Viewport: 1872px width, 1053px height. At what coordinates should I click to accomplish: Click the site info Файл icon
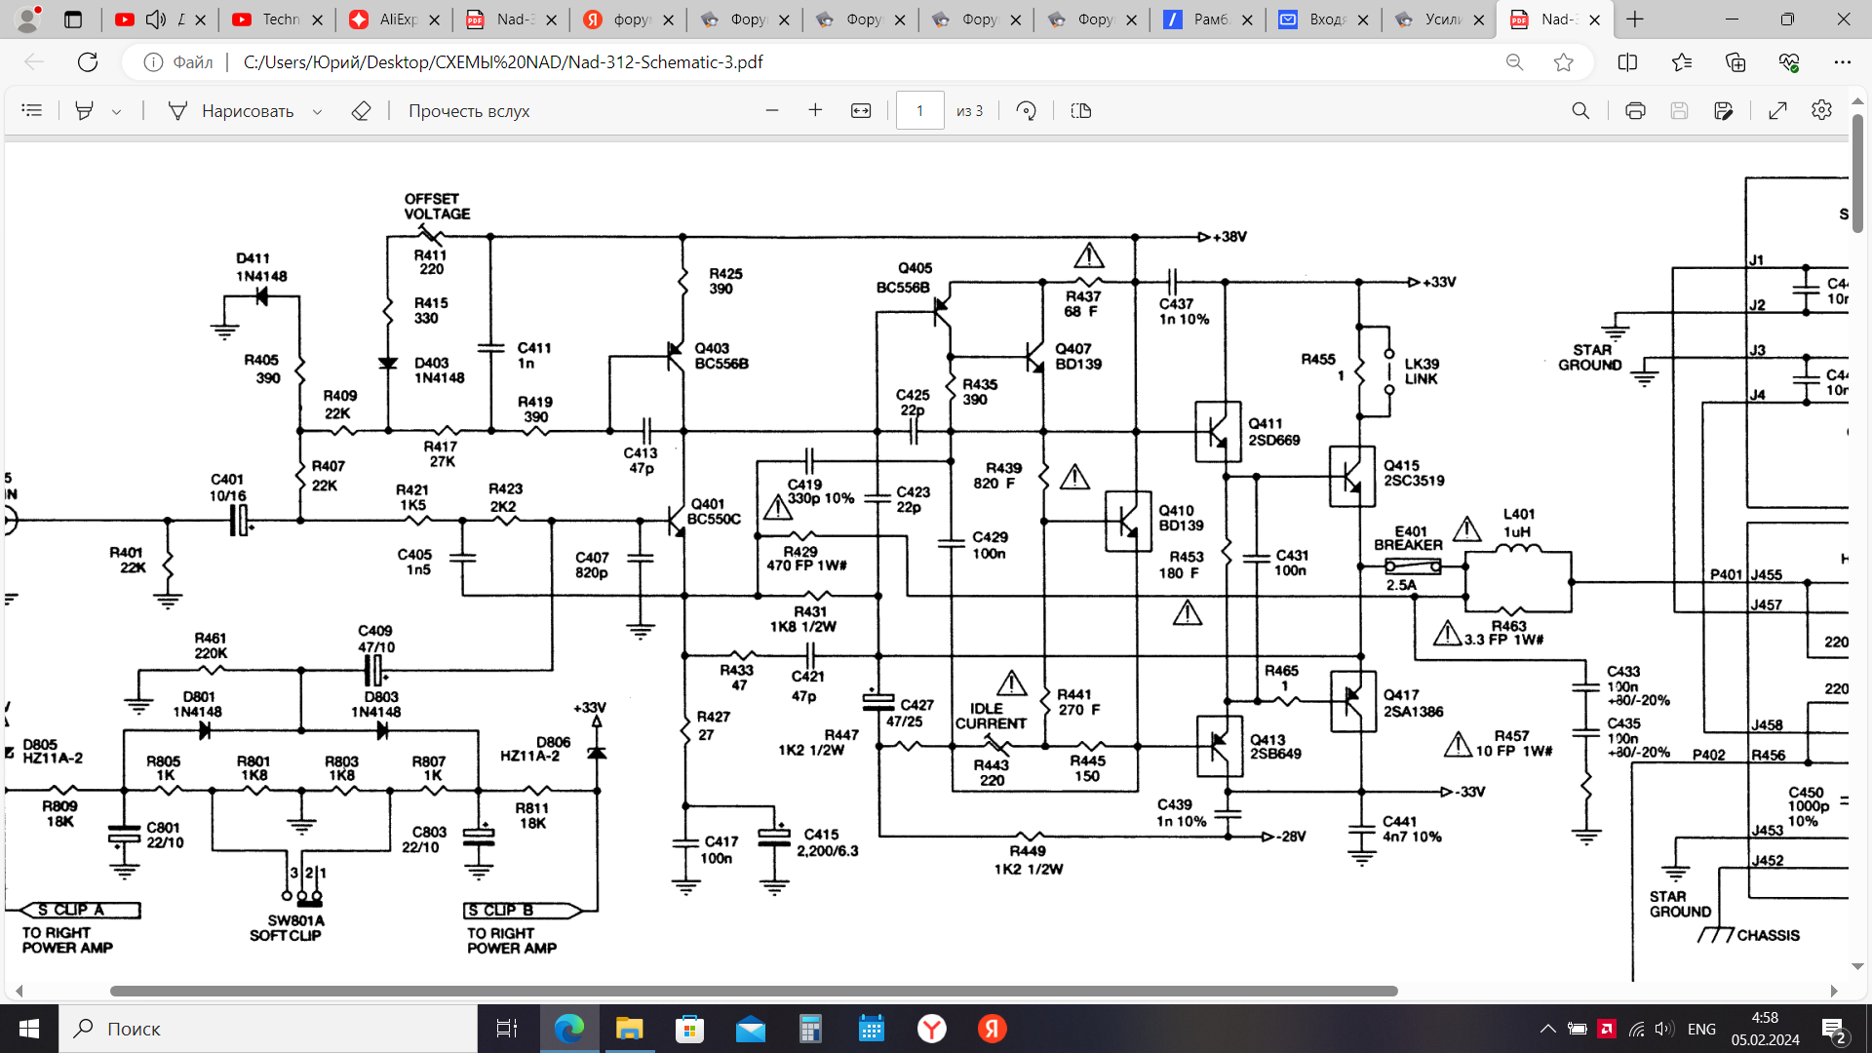pos(153,62)
